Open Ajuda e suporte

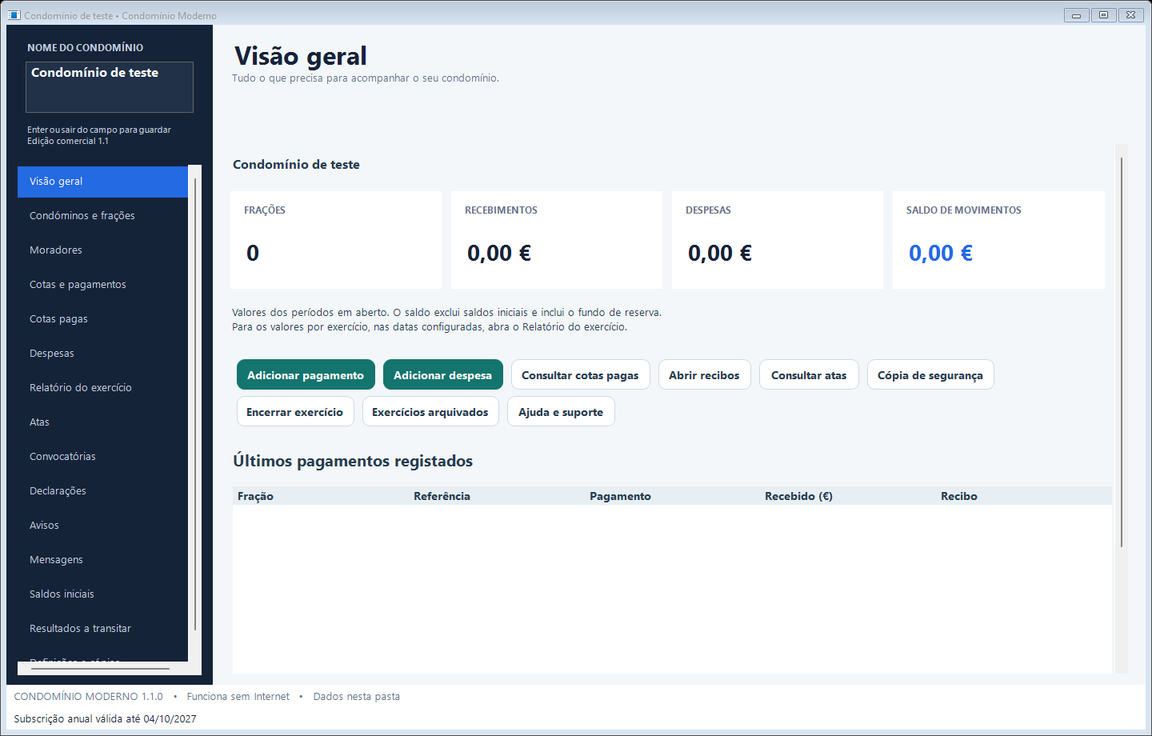561,412
